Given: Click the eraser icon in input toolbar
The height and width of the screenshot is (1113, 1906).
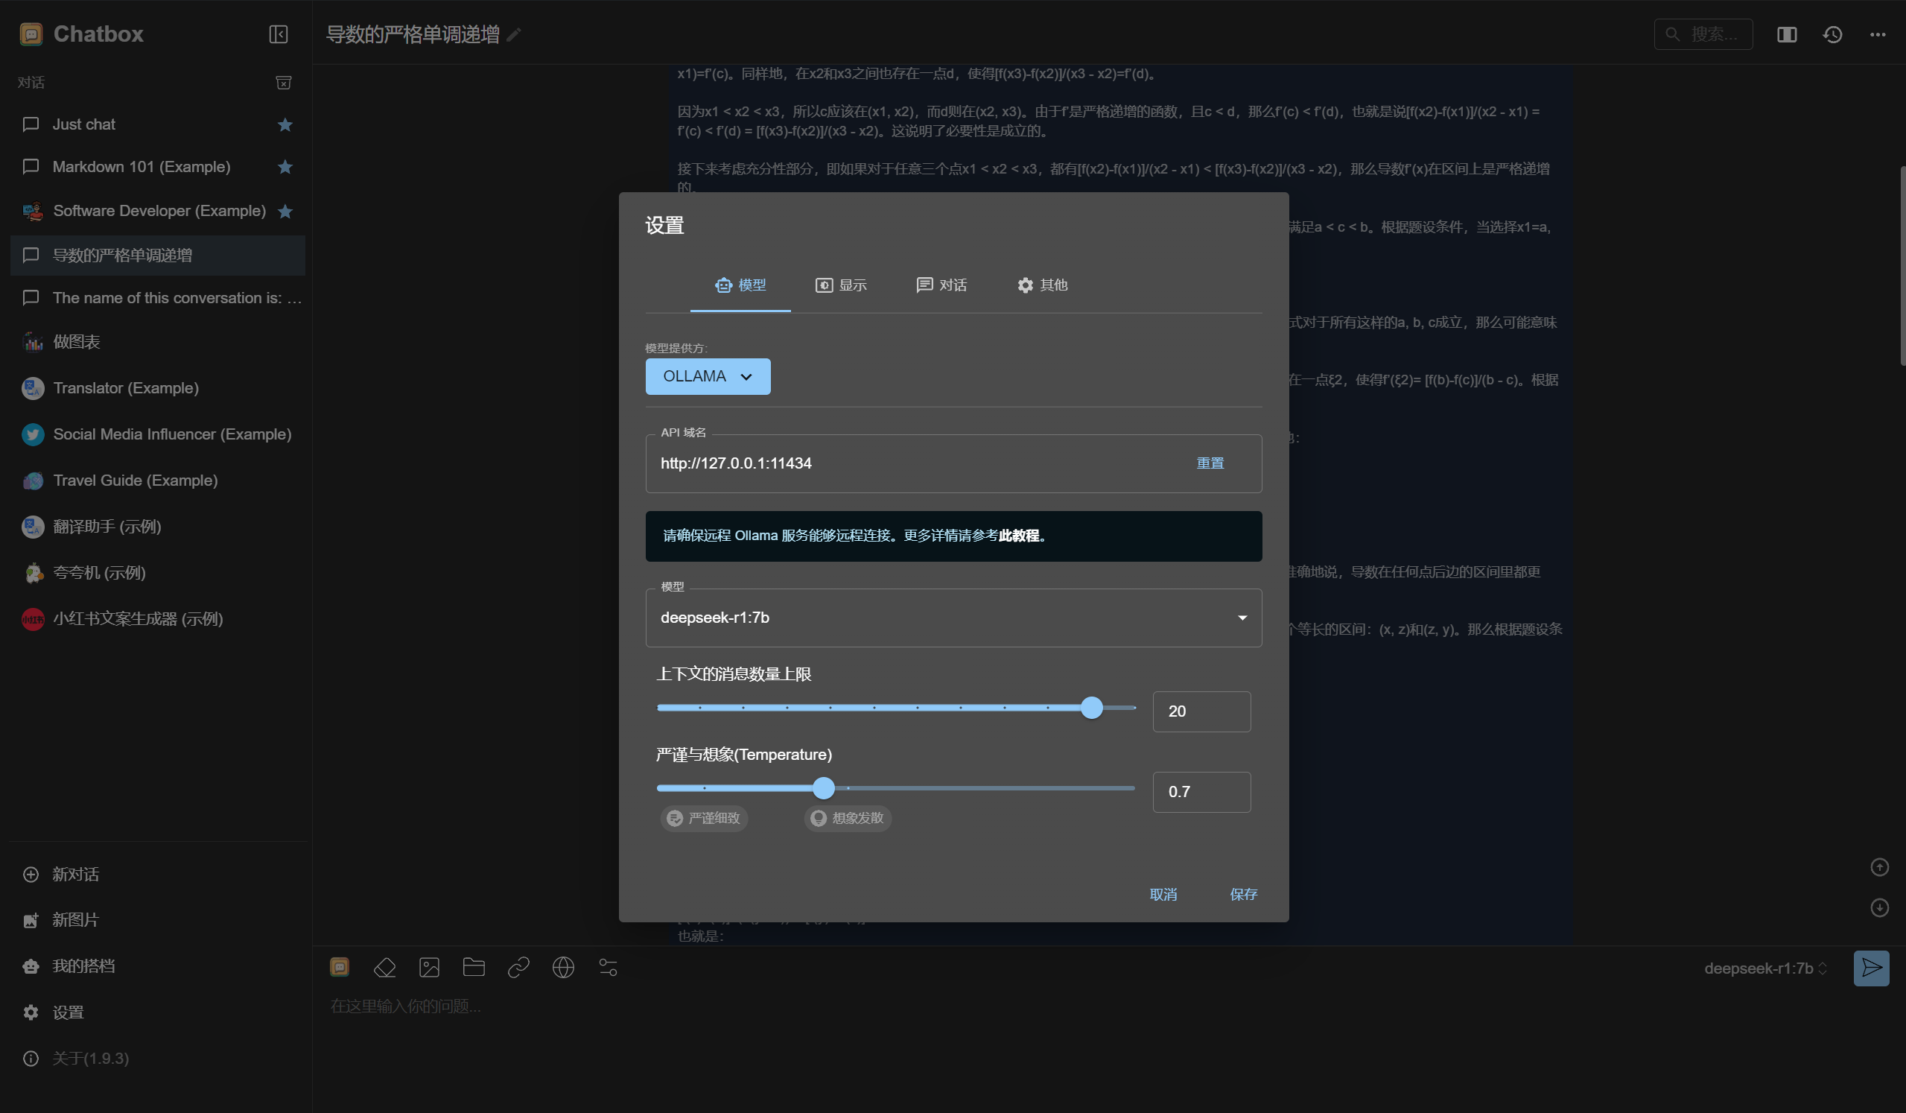Looking at the screenshot, I should 385,968.
